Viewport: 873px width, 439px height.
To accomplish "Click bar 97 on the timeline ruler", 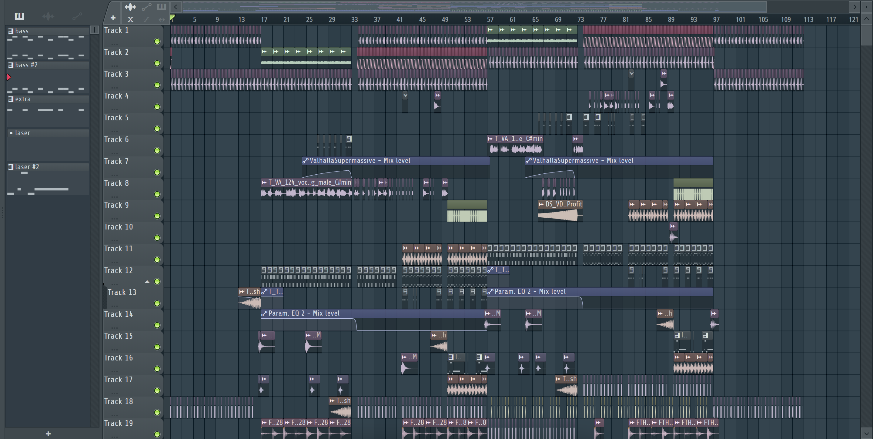I will 716,19.
